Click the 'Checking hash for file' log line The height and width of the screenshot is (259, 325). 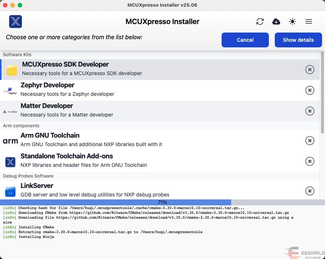tap(124, 208)
